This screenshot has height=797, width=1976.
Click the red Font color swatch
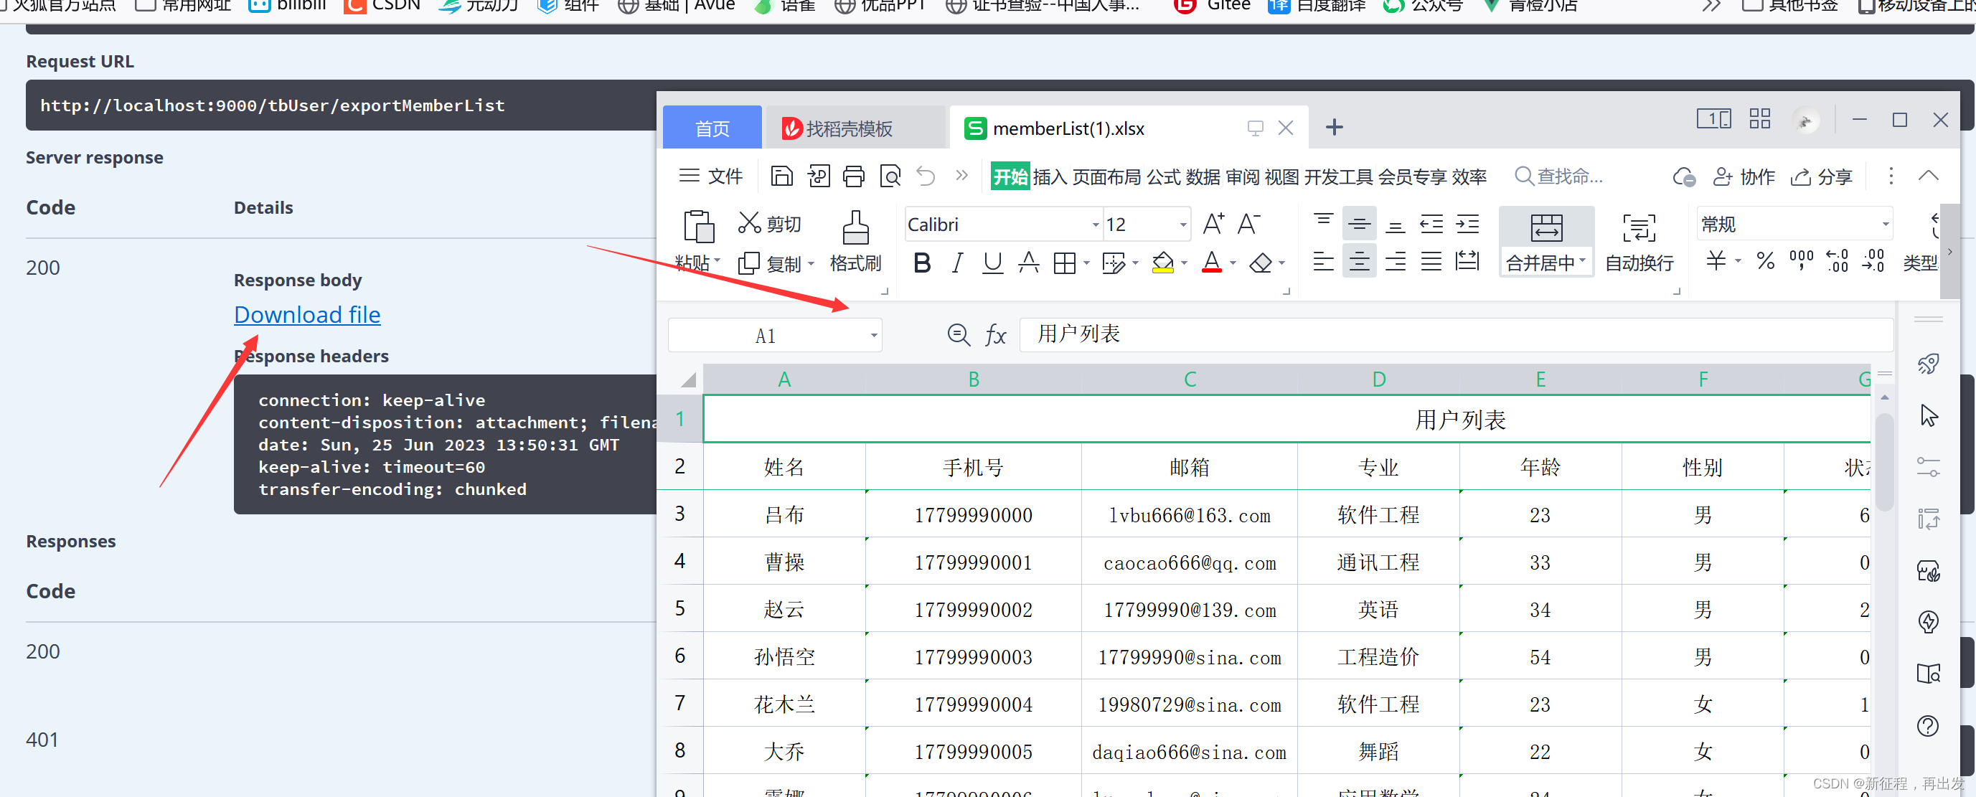[1211, 263]
